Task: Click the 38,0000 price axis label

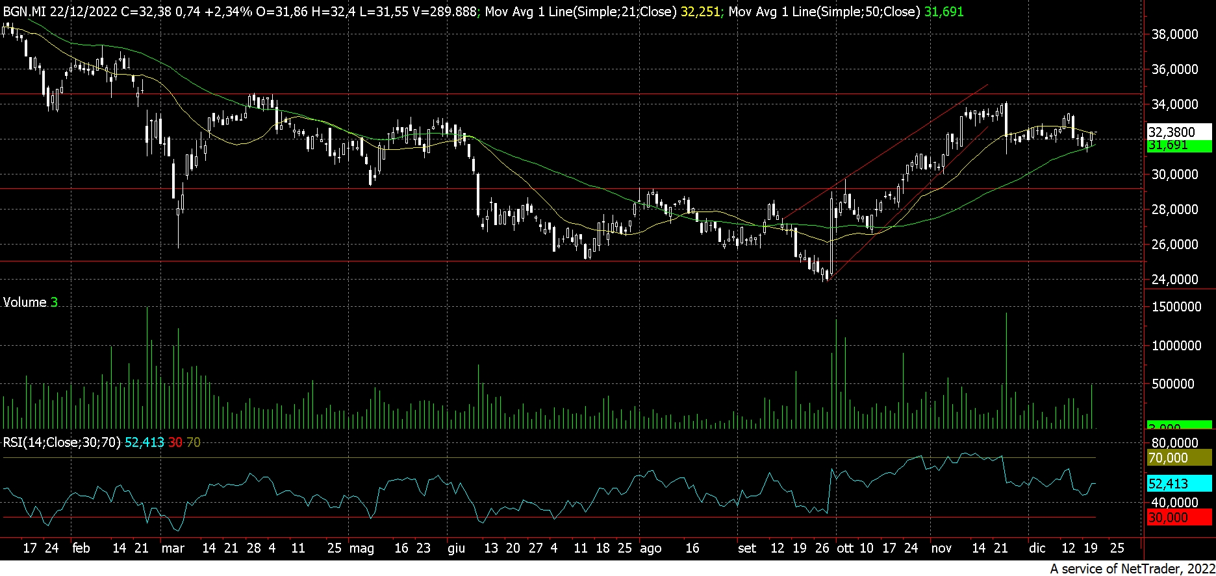Action: click(x=1174, y=34)
